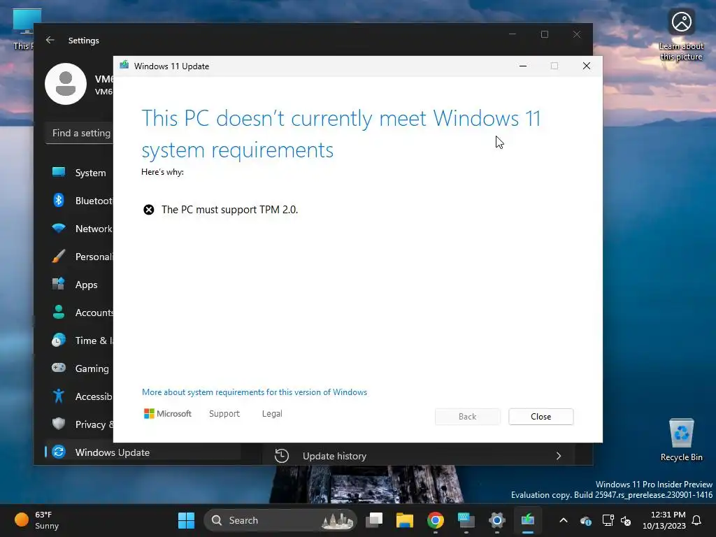This screenshot has height=537, width=716.
Task: Click the network display tray icon
Action: [x=608, y=520]
